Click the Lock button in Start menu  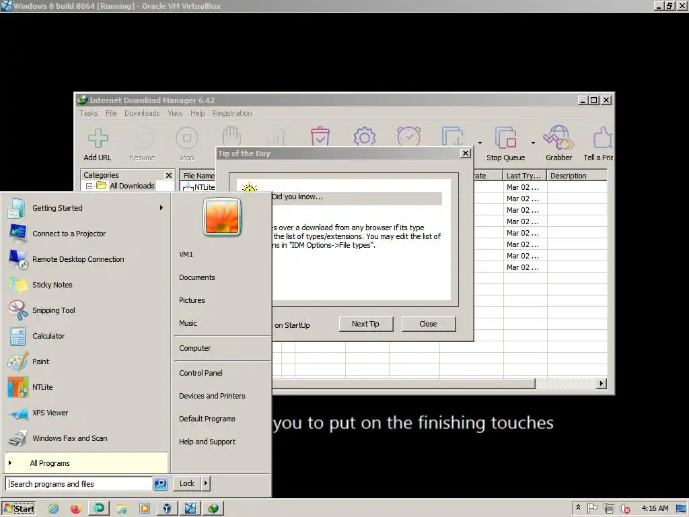click(x=187, y=483)
